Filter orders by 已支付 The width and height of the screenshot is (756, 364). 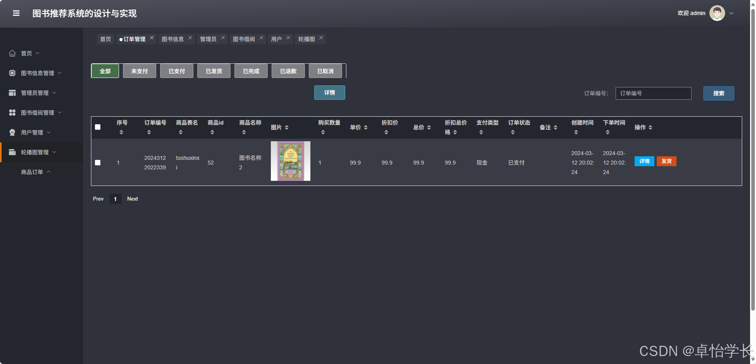click(x=177, y=71)
